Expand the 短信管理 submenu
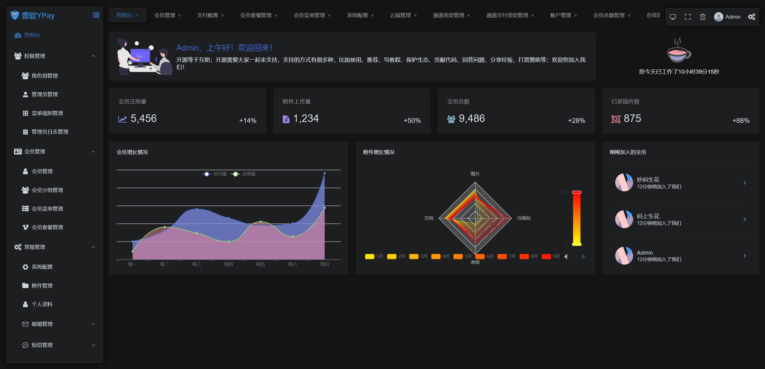The width and height of the screenshot is (765, 369). (x=93, y=345)
